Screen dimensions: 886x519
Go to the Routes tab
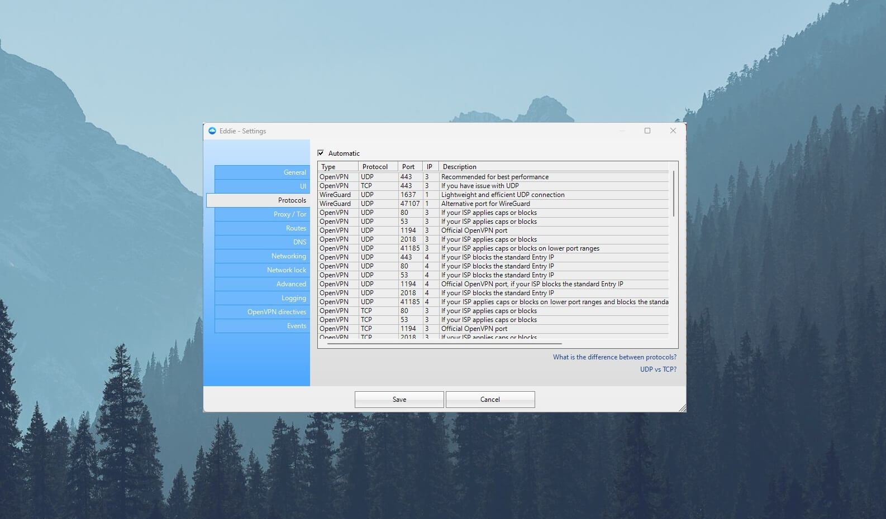(262, 228)
